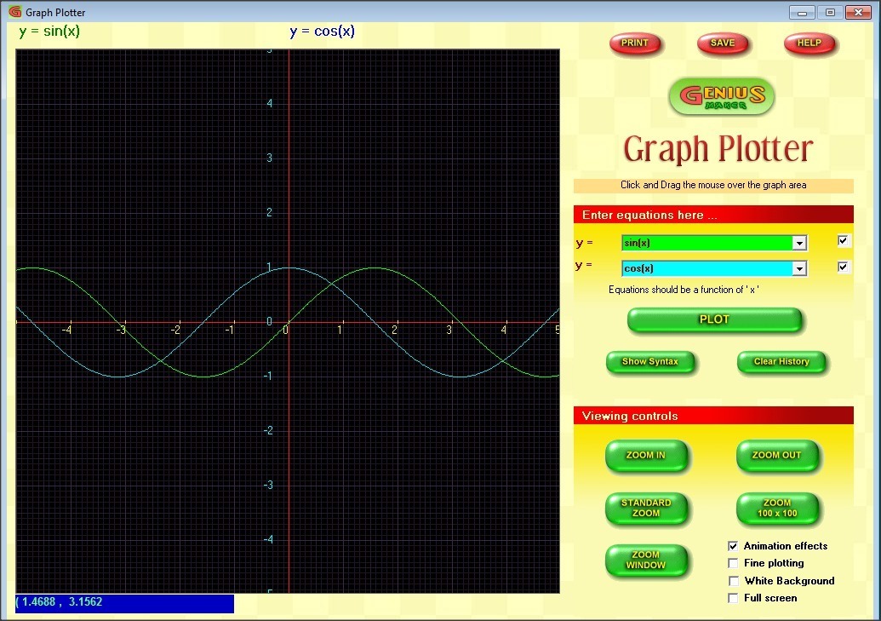The height and width of the screenshot is (621, 881).
Task: Maximize the Graph Plotter window
Action: click(x=830, y=12)
